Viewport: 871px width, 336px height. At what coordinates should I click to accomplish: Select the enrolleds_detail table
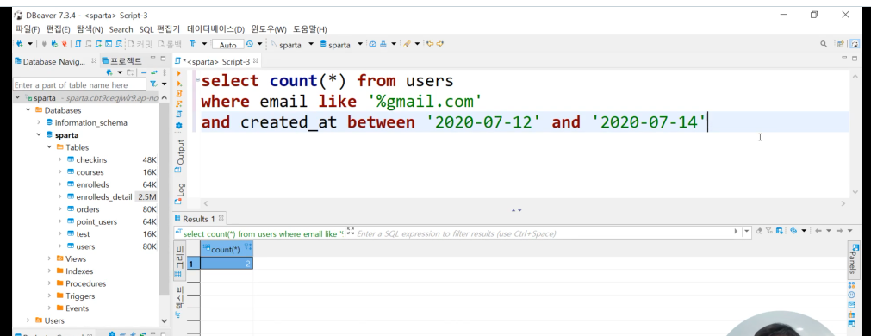click(104, 196)
